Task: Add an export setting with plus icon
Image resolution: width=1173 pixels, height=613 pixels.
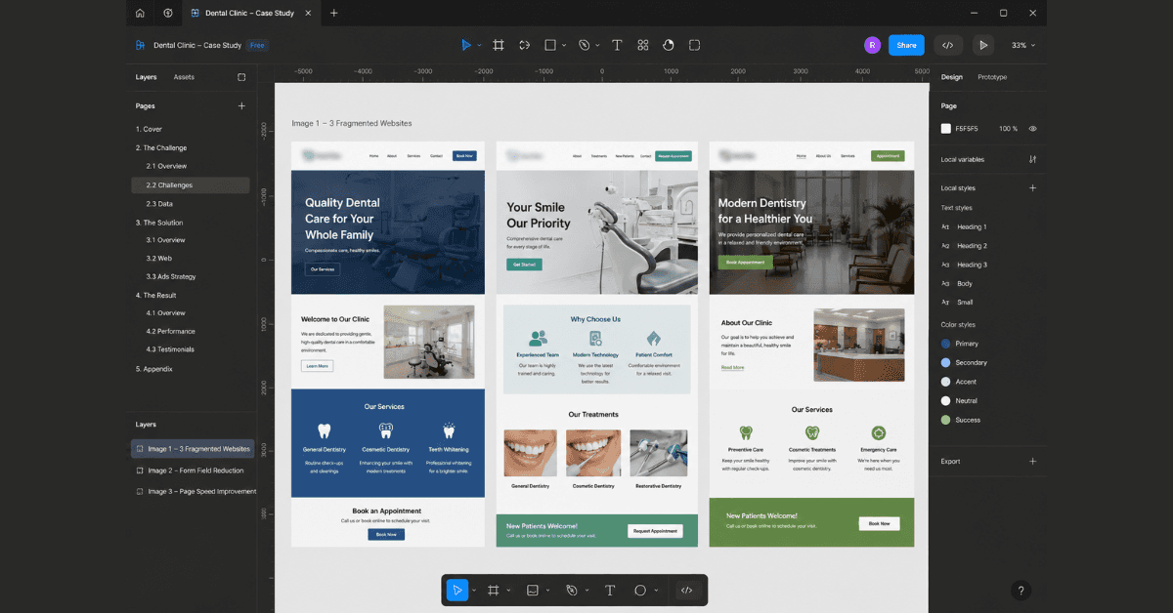Action: 1033,461
